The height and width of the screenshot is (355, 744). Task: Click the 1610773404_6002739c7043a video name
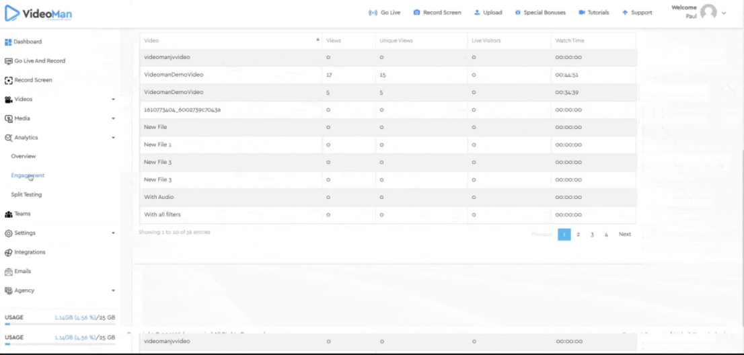(x=182, y=110)
